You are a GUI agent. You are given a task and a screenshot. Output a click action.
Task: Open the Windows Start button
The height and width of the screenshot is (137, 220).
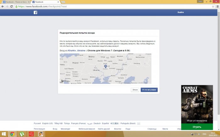pos(3,134)
